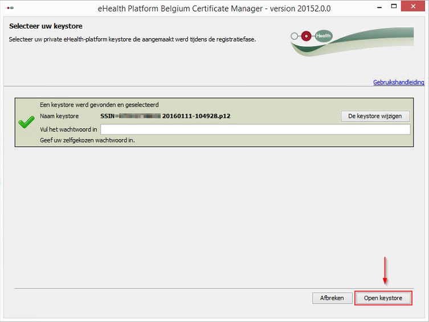
Task: Click 'Een keystore werd gevonden en geselecteerd' message
Action: pyautogui.click(x=99, y=105)
